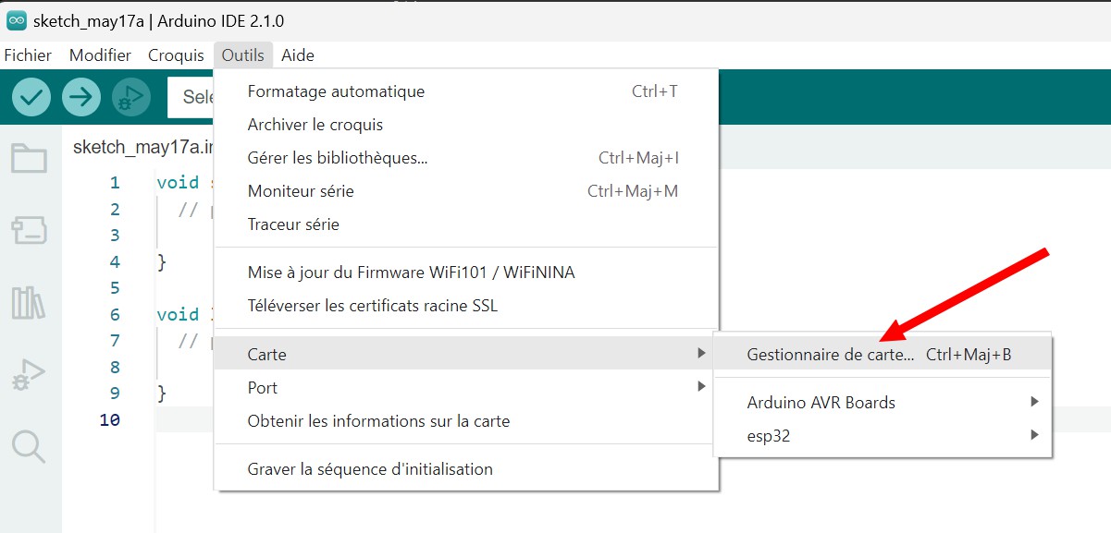Open the Search magnifier sidebar icon

coord(29,447)
